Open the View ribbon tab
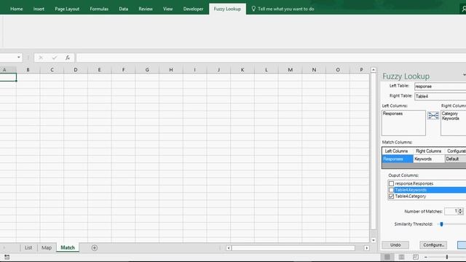This screenshot has height=262, width=466. [167, 9]
